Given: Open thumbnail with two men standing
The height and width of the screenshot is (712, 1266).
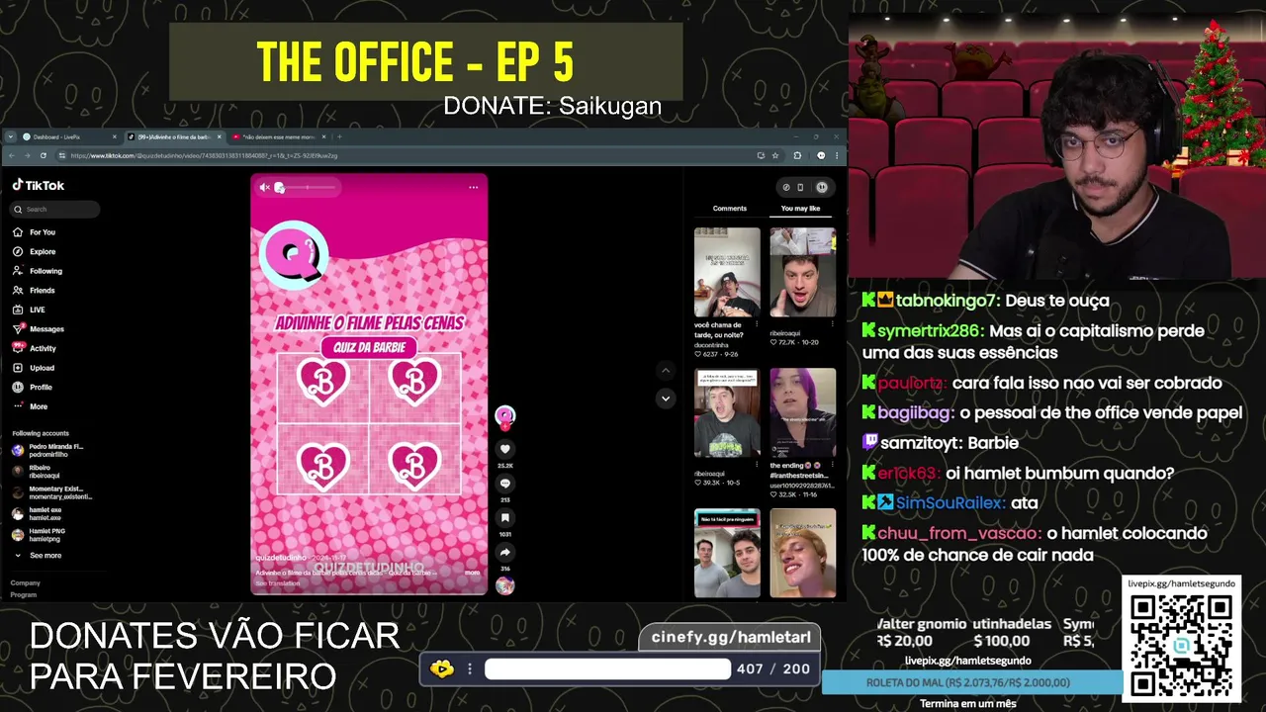Looking at the screenshot, I should tap(727, 553).
